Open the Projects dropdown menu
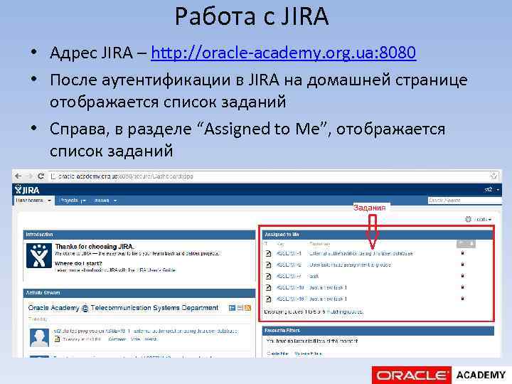The width and height of the screenshot is (512, 384). 73,201
